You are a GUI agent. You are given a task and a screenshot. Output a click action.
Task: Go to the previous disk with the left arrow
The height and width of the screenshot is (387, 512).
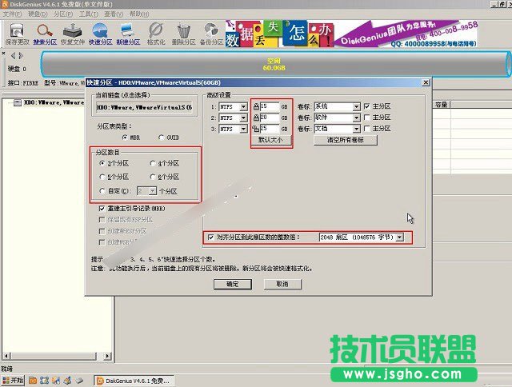pos(13,56)
